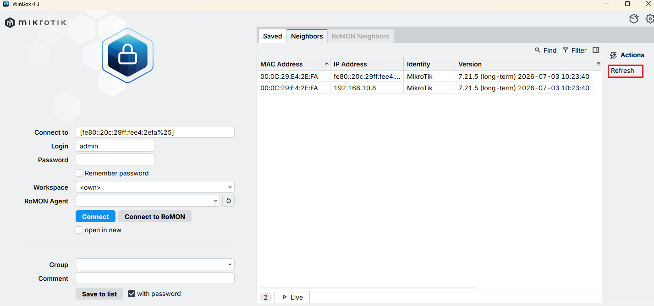654x306 pixels.
Task: Uncheck the with password checkbox
Action: tap(132, 294)
